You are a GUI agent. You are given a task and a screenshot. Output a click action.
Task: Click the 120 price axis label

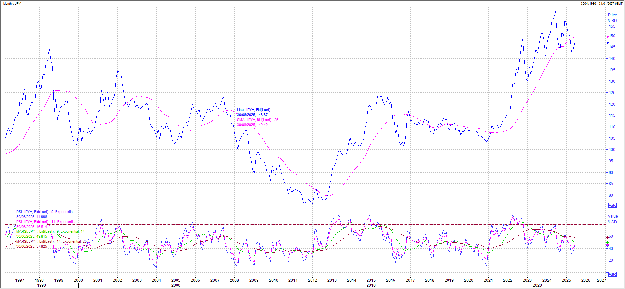(x=612, y=104)
